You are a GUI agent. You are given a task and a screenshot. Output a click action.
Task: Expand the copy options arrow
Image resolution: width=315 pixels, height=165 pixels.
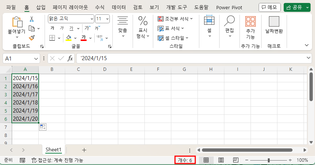[x=38, y=28]
